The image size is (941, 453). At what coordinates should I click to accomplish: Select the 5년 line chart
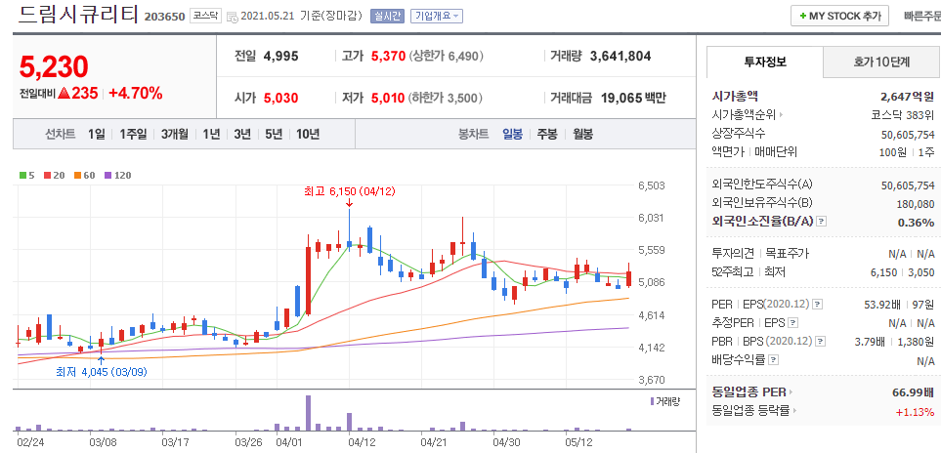tap(273, 134)
